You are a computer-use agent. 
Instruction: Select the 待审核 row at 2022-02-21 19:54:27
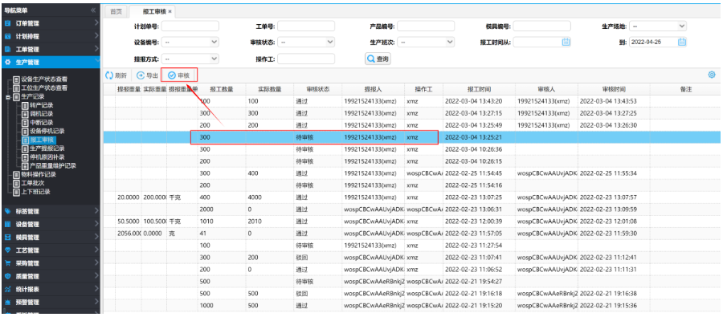[411, 281]
